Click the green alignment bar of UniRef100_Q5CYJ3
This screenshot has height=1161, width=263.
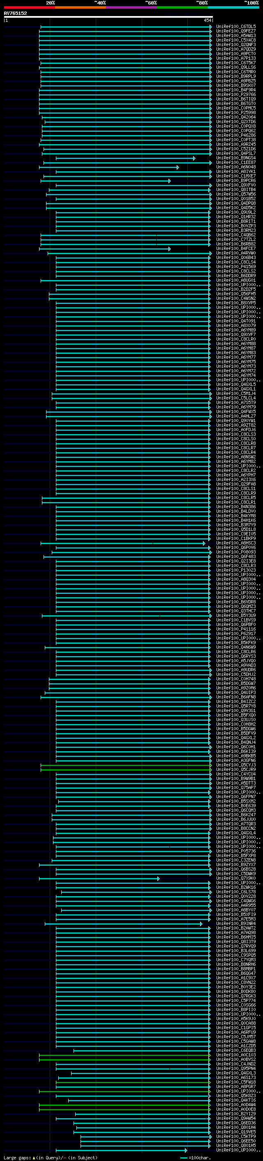tap(126, 765)
